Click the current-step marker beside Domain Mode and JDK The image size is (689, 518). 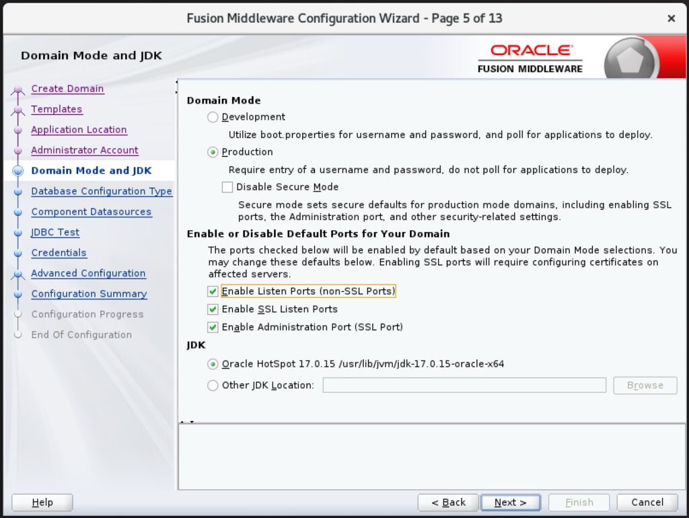pos(18,171)
